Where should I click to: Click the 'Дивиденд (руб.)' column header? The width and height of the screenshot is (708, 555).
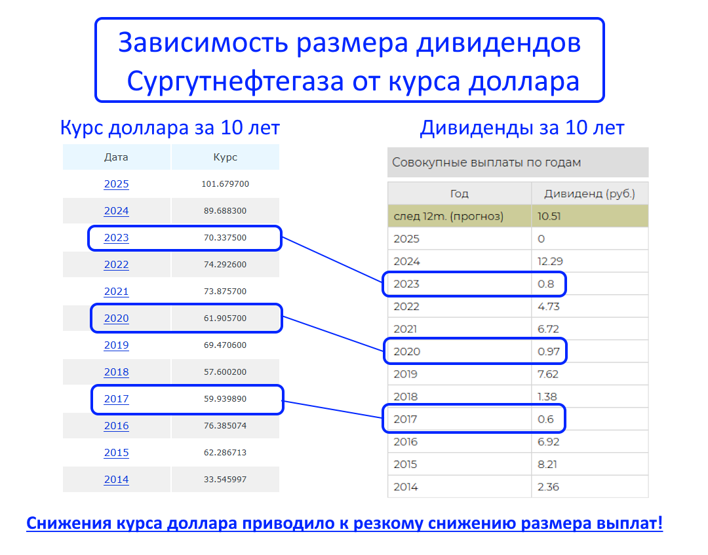pos(590,193)
